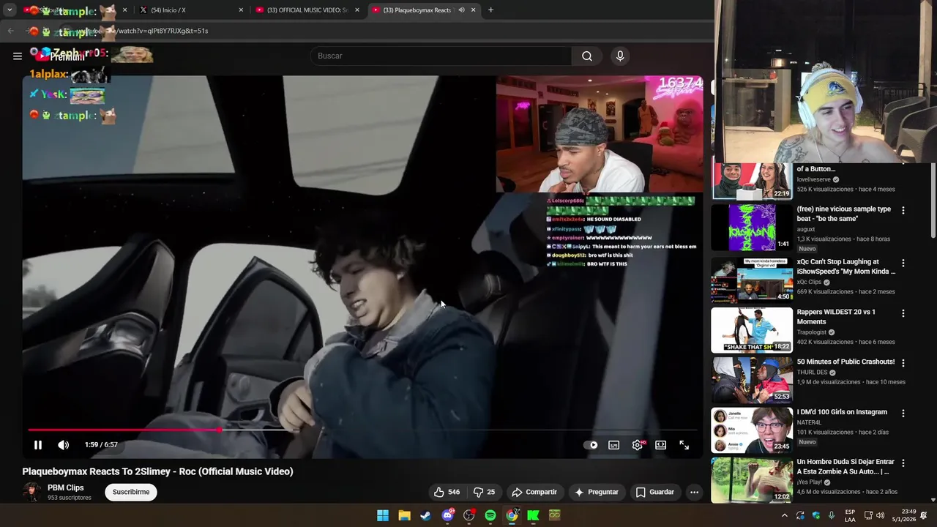The width and height of the screenshot is (937, 527).
Task: Open Kick app from taskbar
Action: click(533, 515)
